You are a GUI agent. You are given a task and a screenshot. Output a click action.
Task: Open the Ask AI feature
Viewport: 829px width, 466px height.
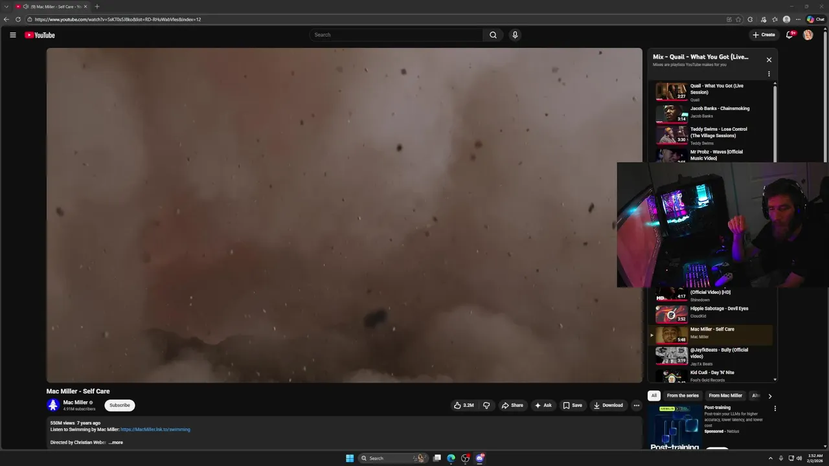click(543, 405)
